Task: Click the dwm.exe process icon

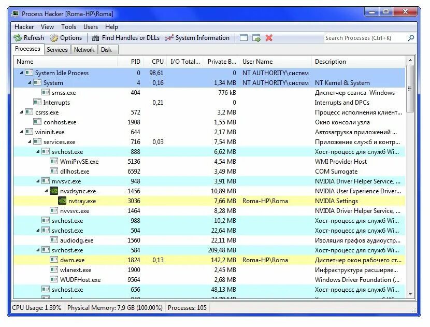Action: (x=54, y=260)
